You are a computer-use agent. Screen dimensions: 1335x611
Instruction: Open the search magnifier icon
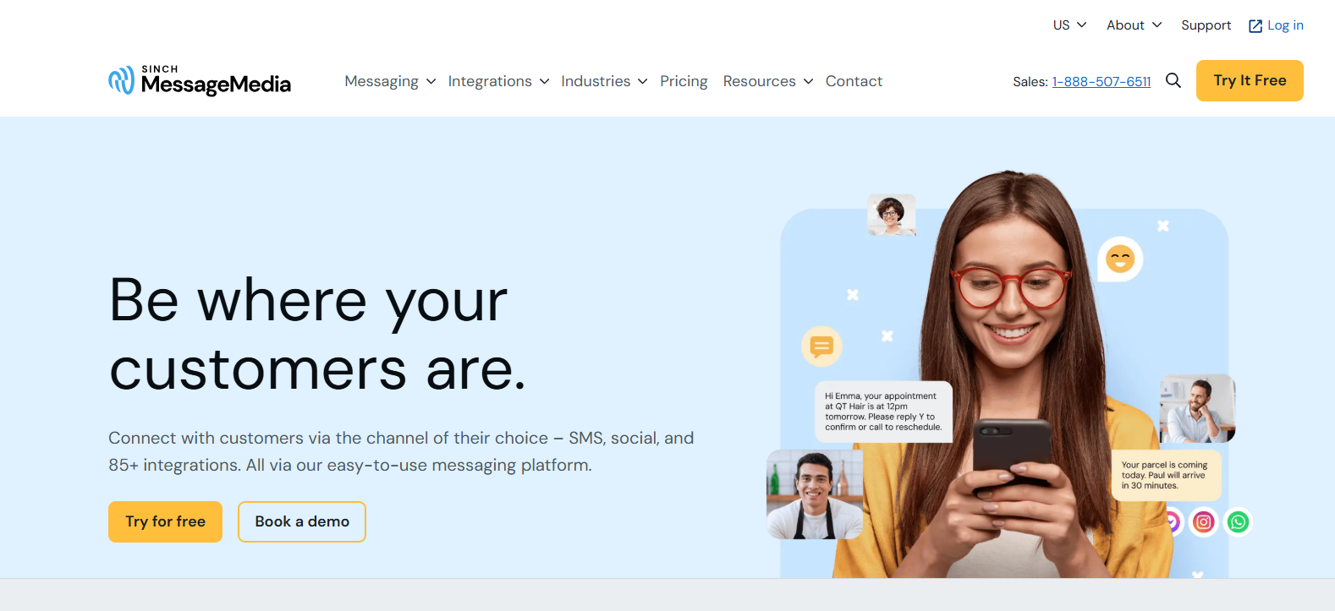pos(1173,80)
